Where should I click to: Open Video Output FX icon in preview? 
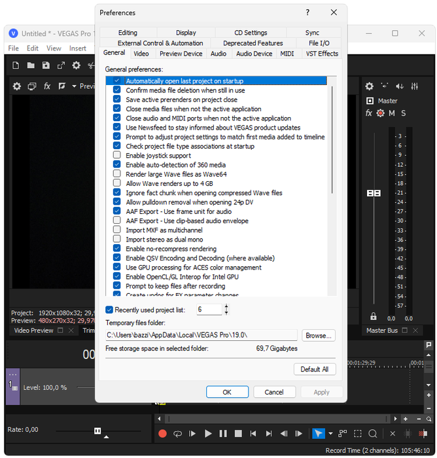[47, 86]
